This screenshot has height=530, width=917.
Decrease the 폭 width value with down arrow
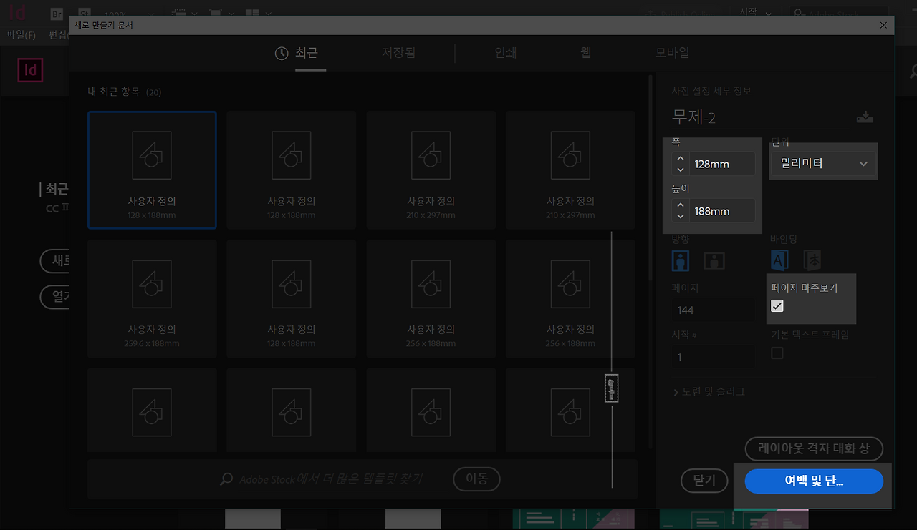point(681,170)
